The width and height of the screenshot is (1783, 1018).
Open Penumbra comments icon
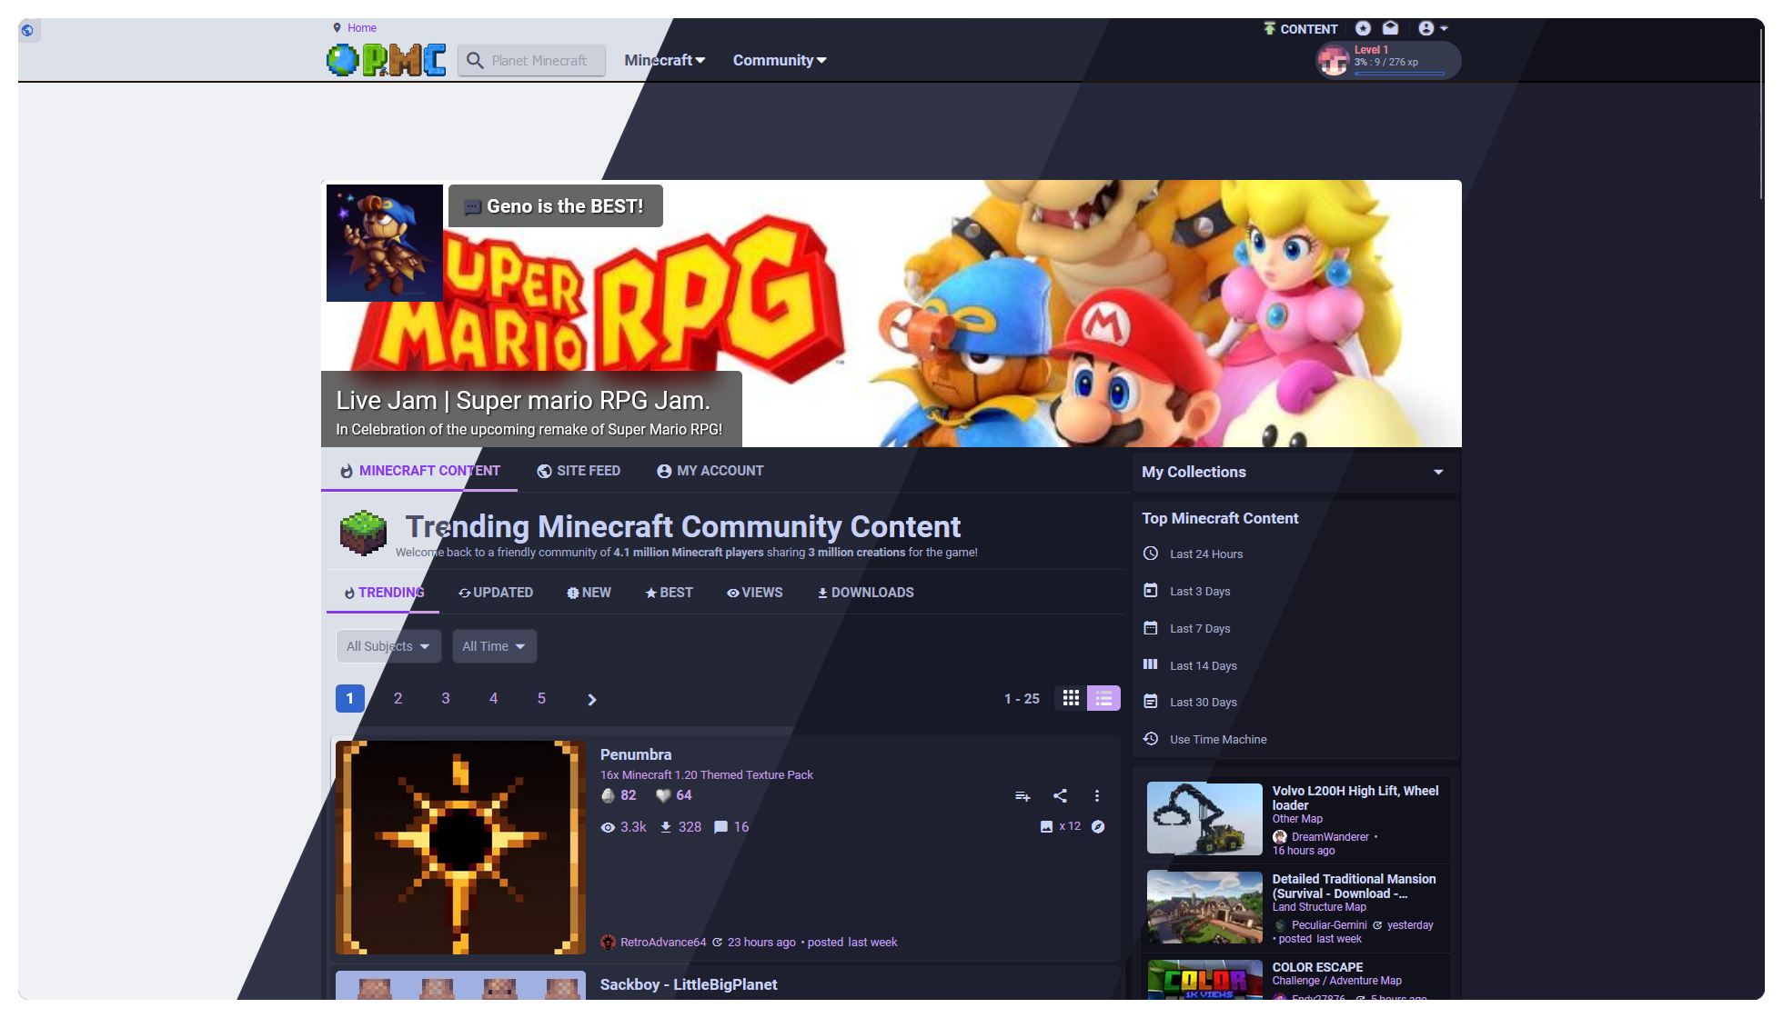point(721,827)
